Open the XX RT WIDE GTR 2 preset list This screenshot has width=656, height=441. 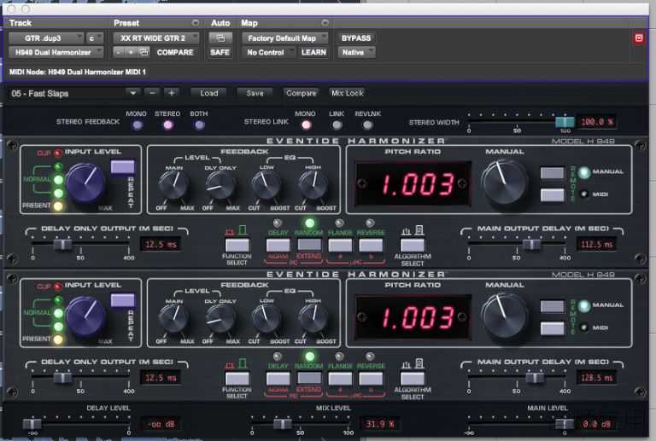(x=156, y=38)
